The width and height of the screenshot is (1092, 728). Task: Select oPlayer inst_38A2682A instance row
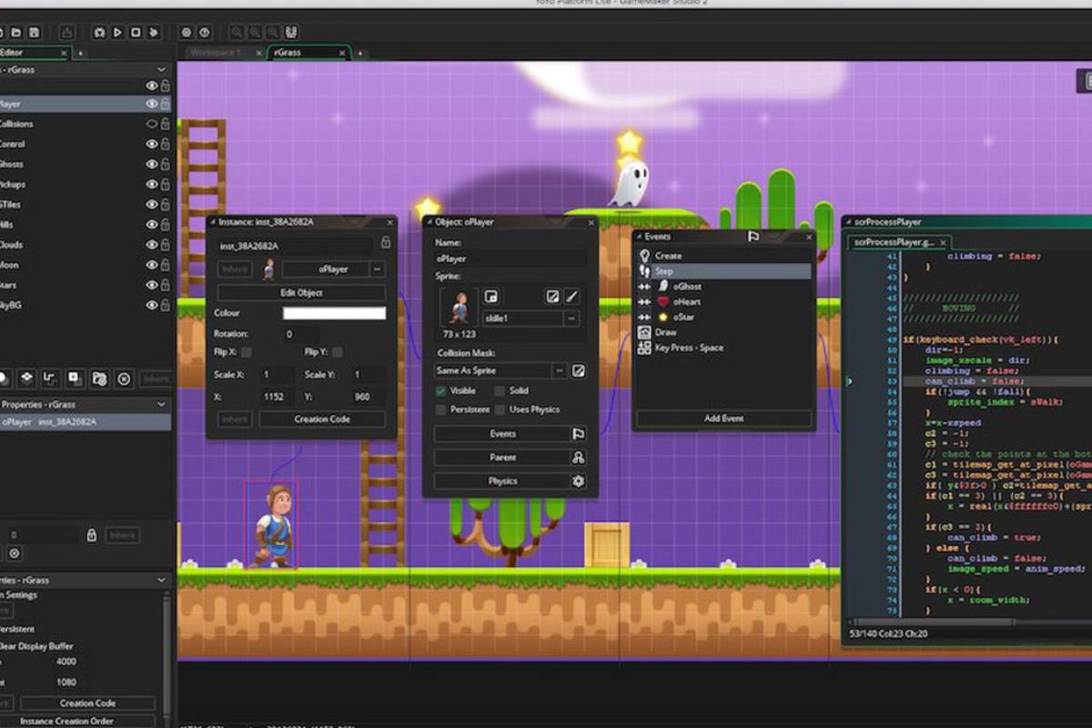click(86, 422)
